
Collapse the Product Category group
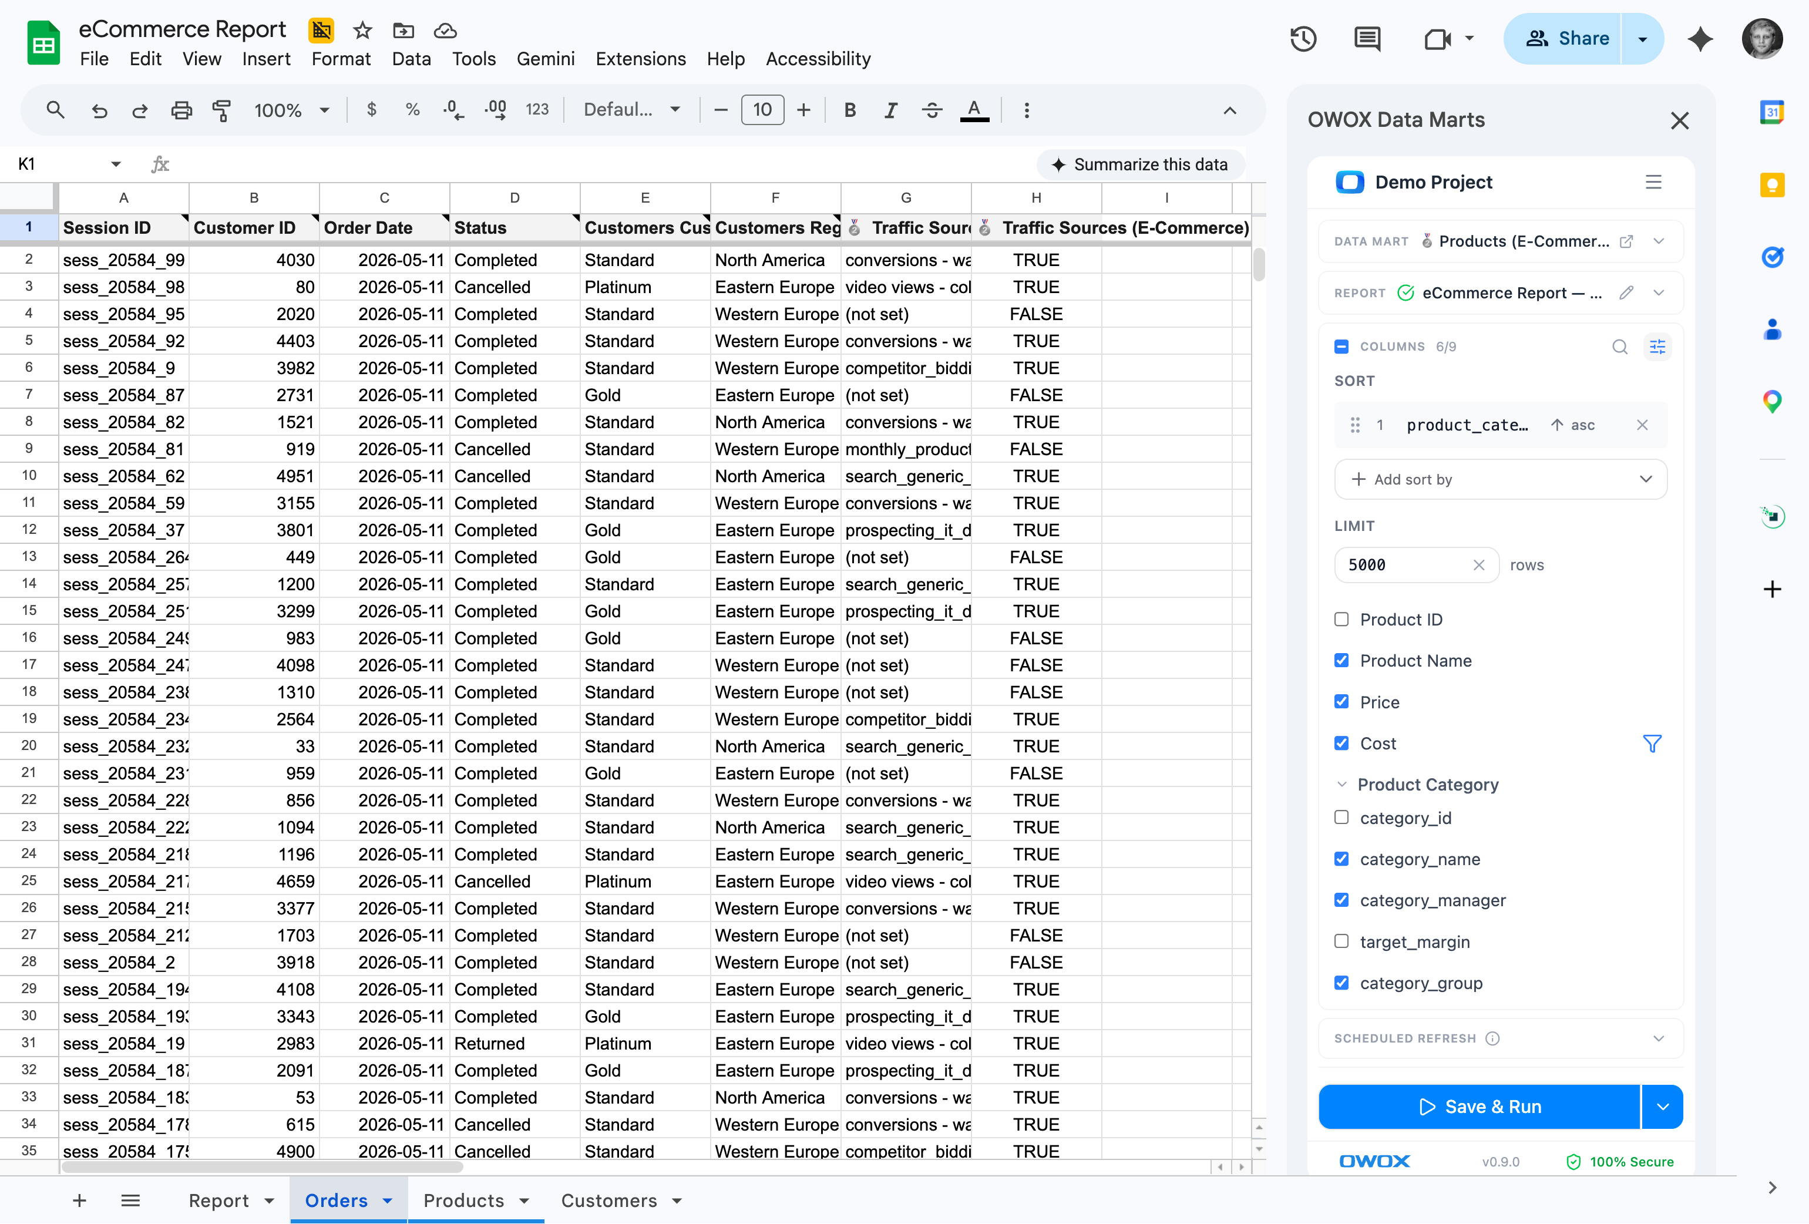pos(1341,785)
